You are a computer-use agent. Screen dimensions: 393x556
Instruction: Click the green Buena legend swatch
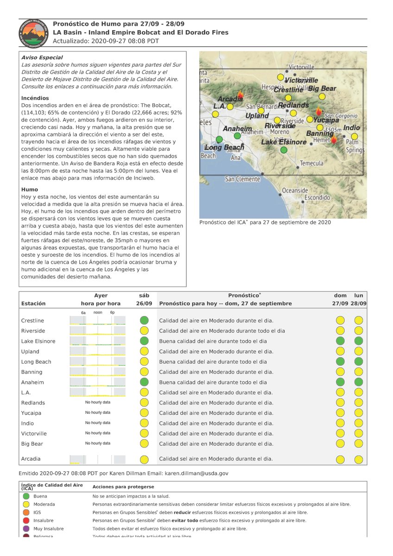26,496
